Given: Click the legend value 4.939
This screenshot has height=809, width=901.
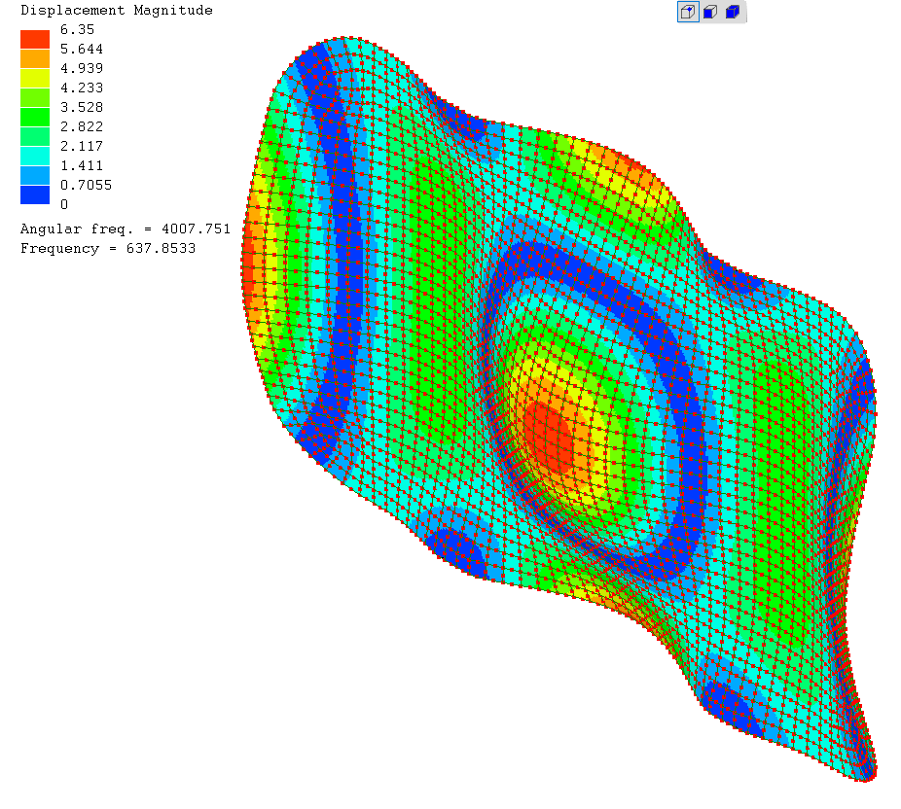Looking at the screenshot, I should pyautogui.click(x=82, y=68).
